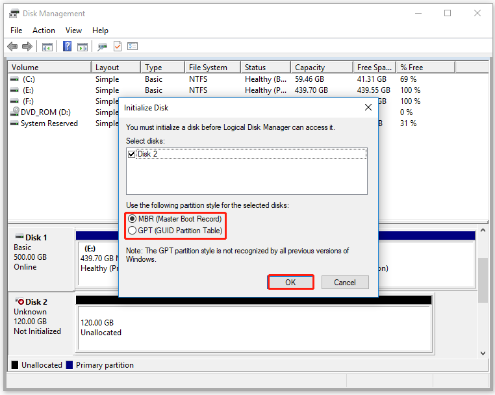Select the (E:) volume drive icon

[14, 90]
